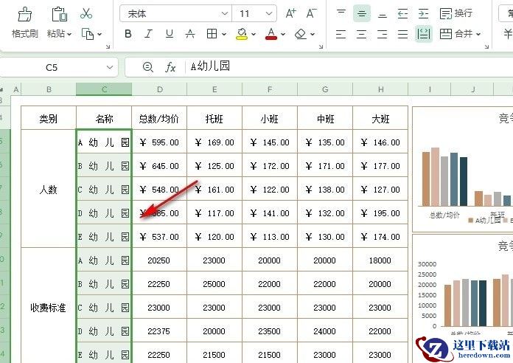The image size is (513, 363).
Task: Click the Name Box showing C5
Action: 52,67
